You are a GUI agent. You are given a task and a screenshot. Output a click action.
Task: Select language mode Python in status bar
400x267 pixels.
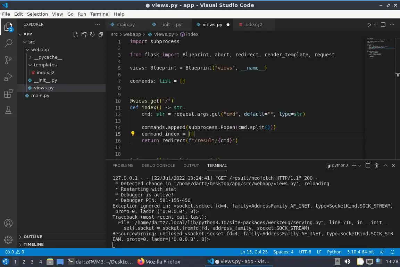click(x=334, y=252)
